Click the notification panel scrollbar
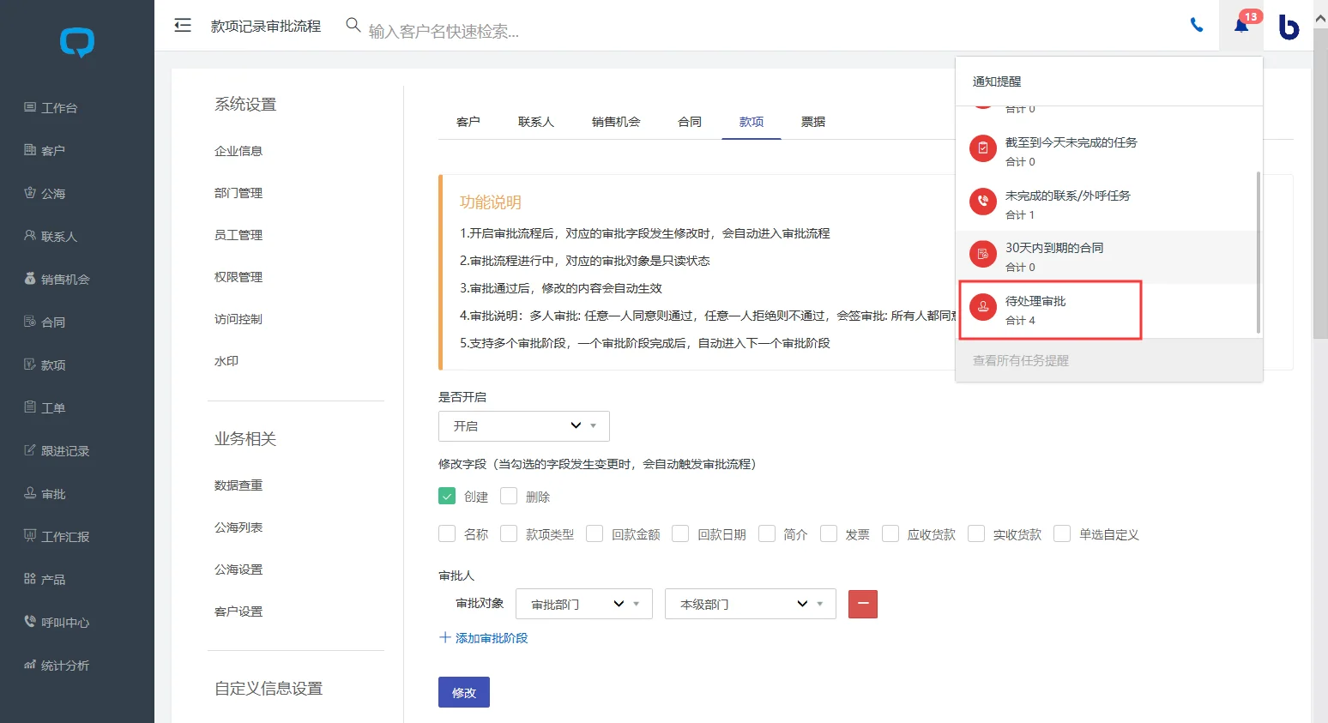Viewport: 1328px width, 723px height. 1259,252
